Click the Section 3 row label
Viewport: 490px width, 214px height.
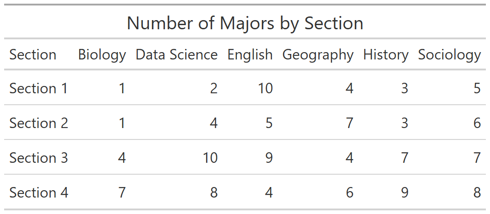pyautogui.click(x=38, y=158)
